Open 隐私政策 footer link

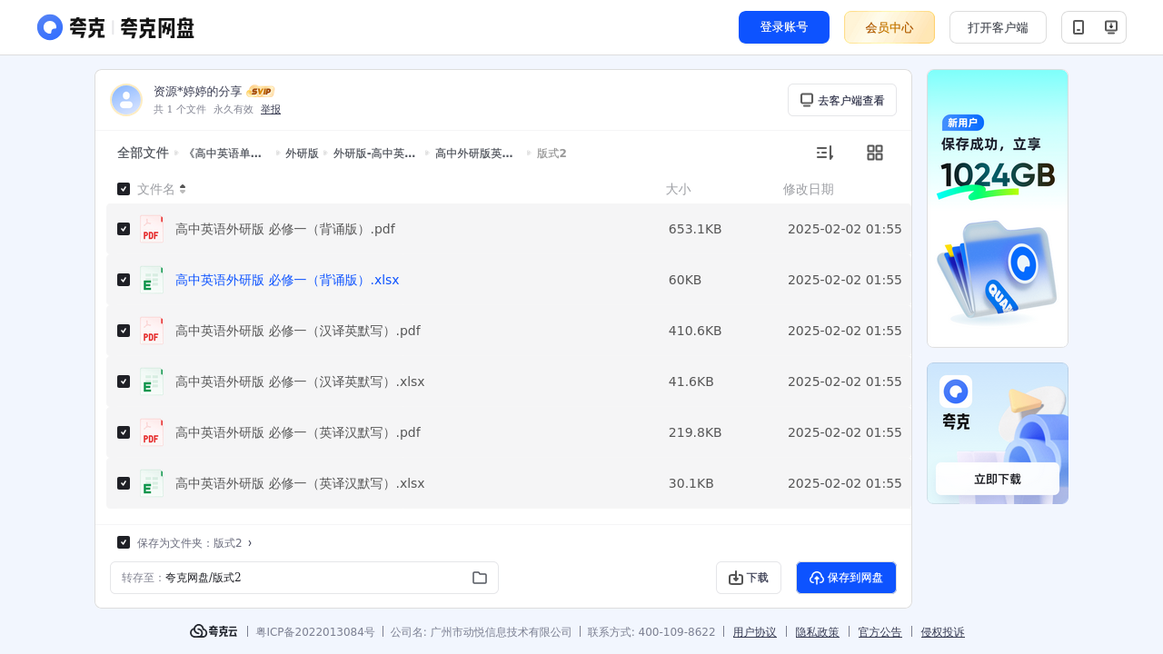818,632
